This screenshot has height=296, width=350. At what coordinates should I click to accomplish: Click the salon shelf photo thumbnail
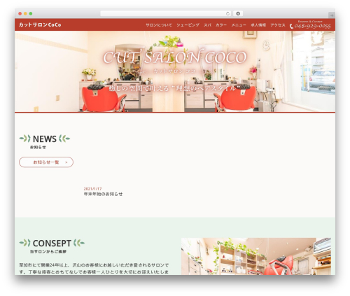256,256
